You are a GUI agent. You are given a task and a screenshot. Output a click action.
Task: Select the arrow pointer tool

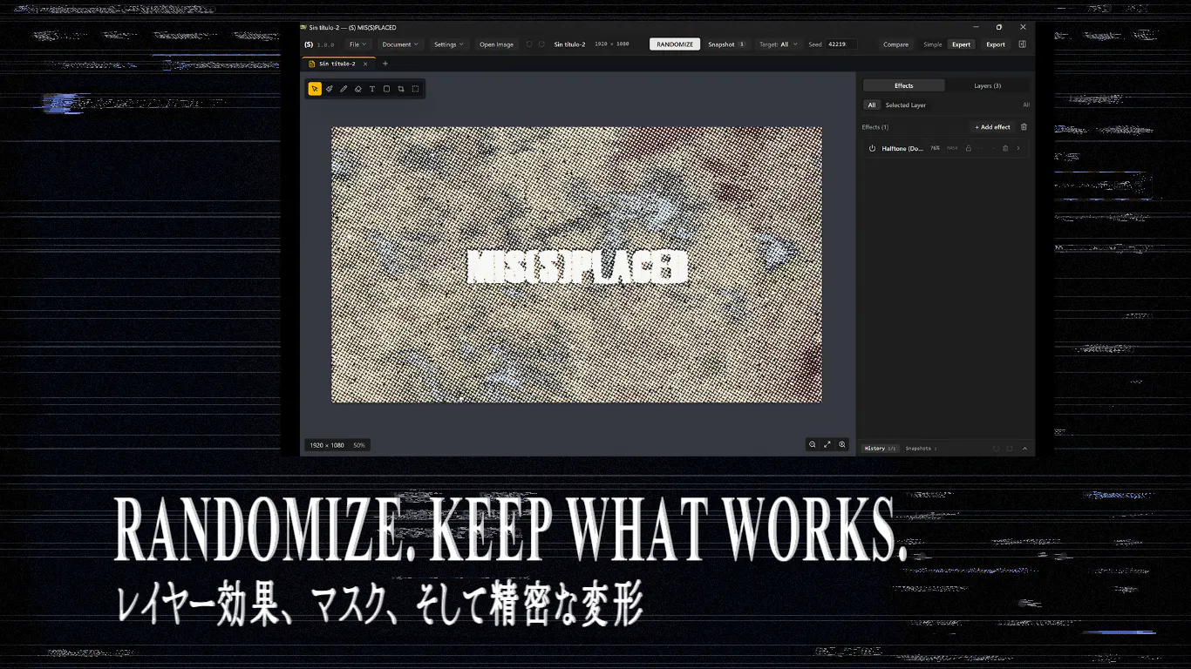(315, 89)
